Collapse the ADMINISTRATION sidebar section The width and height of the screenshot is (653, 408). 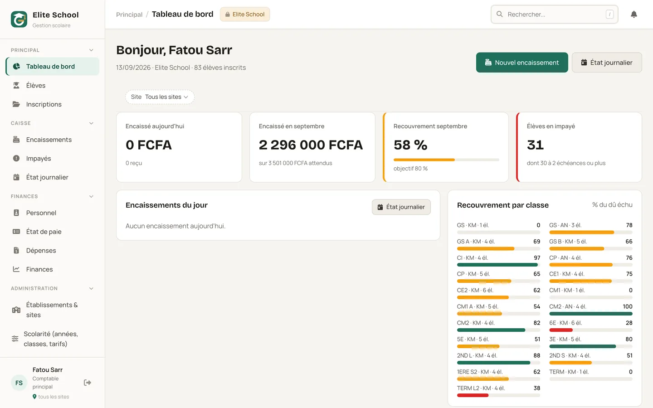(x=91, y=289)
